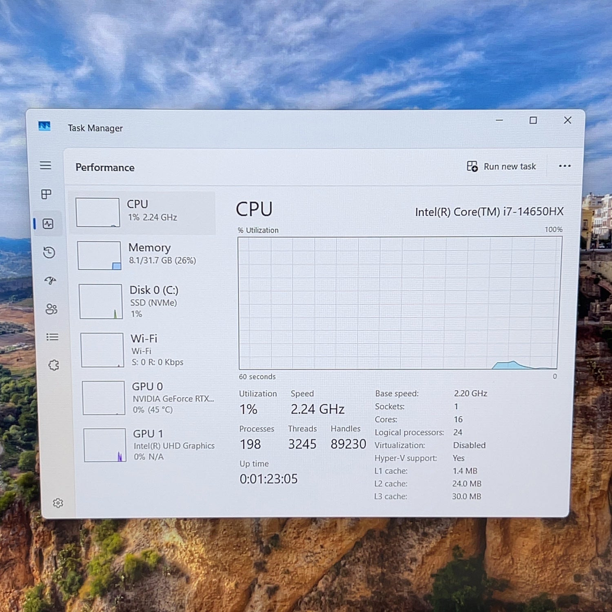
Task: Click the "60 seconds" graph axis label
Action: coord(257,377)
